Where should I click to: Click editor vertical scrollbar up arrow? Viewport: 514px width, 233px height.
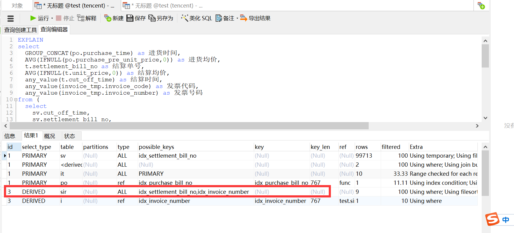pos(485,41)
